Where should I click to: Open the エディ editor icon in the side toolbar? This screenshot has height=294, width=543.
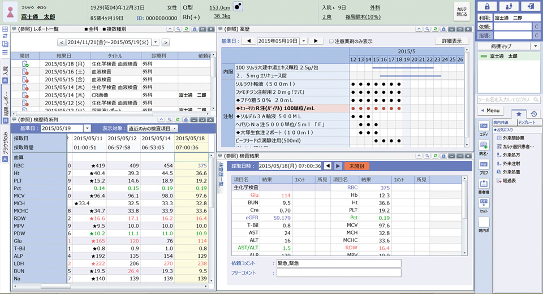[484, 128]
